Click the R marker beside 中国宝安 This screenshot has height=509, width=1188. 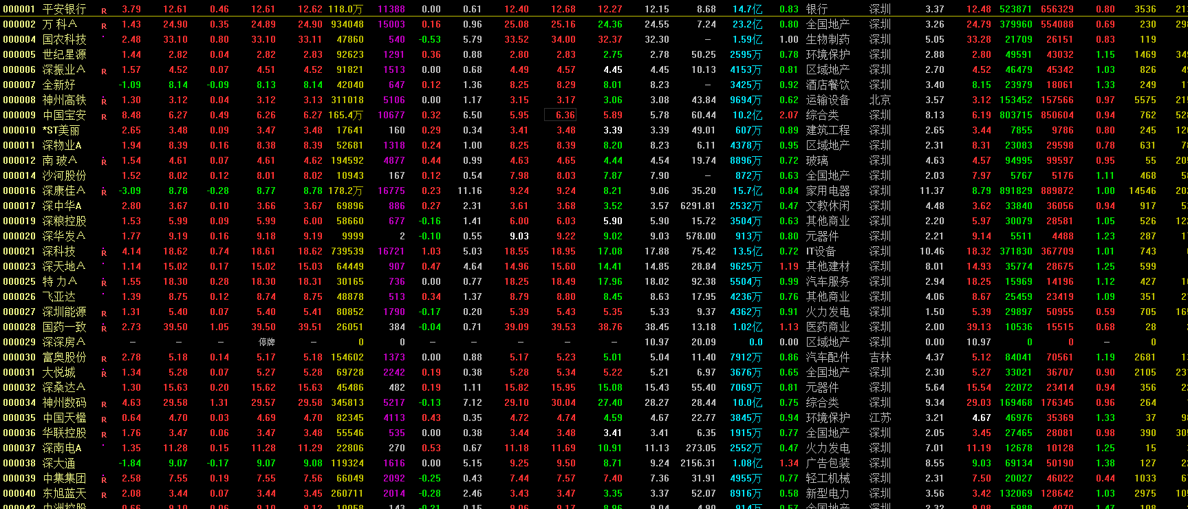[x=104, y=117]
